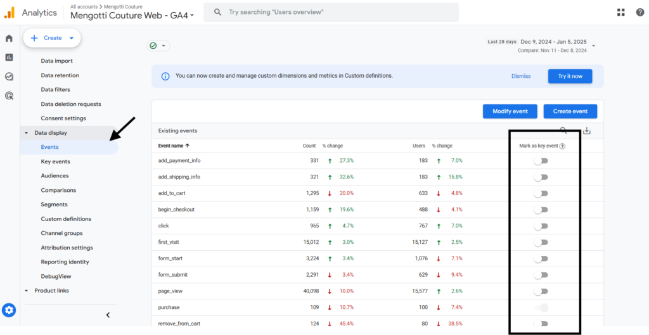Toggle click event as key event
Image resolution: width=649 pixels, height=335 pixels.
point(541,226)
